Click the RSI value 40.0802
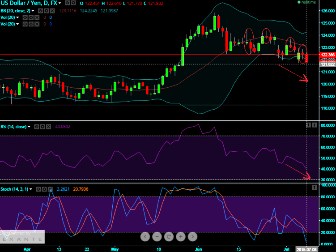This screenshot has height=252, width=336. [x=63, y=127]
